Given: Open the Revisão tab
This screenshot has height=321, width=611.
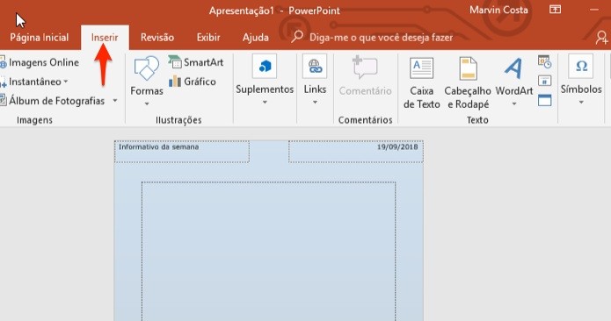Looking at the screenshot, I should pos(157,38).
